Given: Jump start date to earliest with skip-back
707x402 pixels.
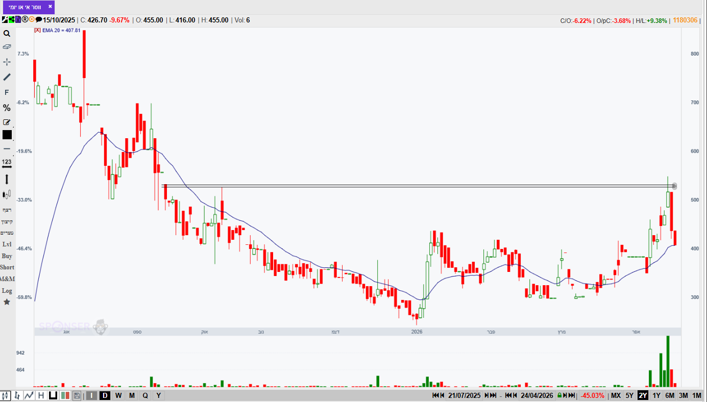Looking at the screenshot, I should point(436,395).
